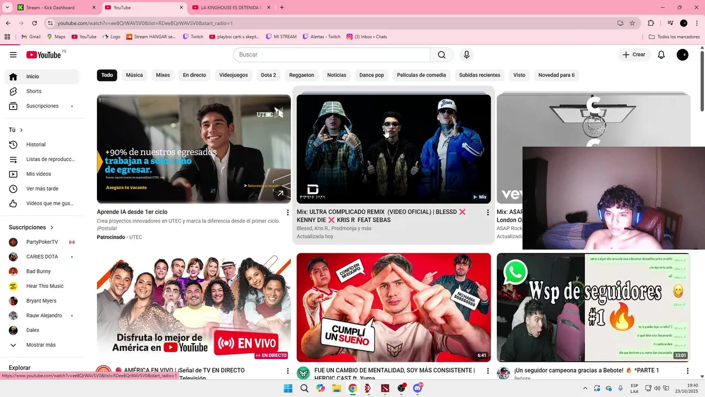This screenshot has height=397, width=705.
Task: Open the YouTube hamburger guide menu
Action: tap(13, 55)
